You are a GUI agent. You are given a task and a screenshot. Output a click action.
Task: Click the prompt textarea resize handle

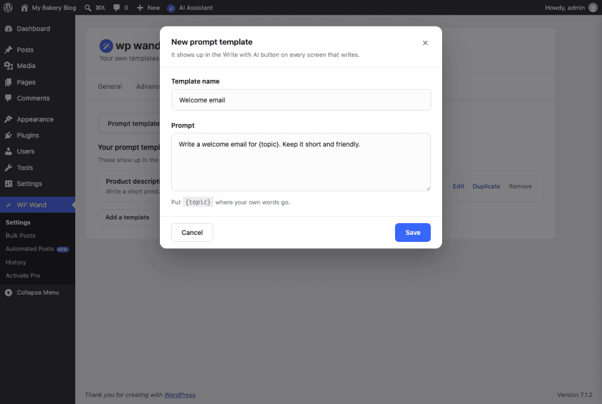(428, 188)
